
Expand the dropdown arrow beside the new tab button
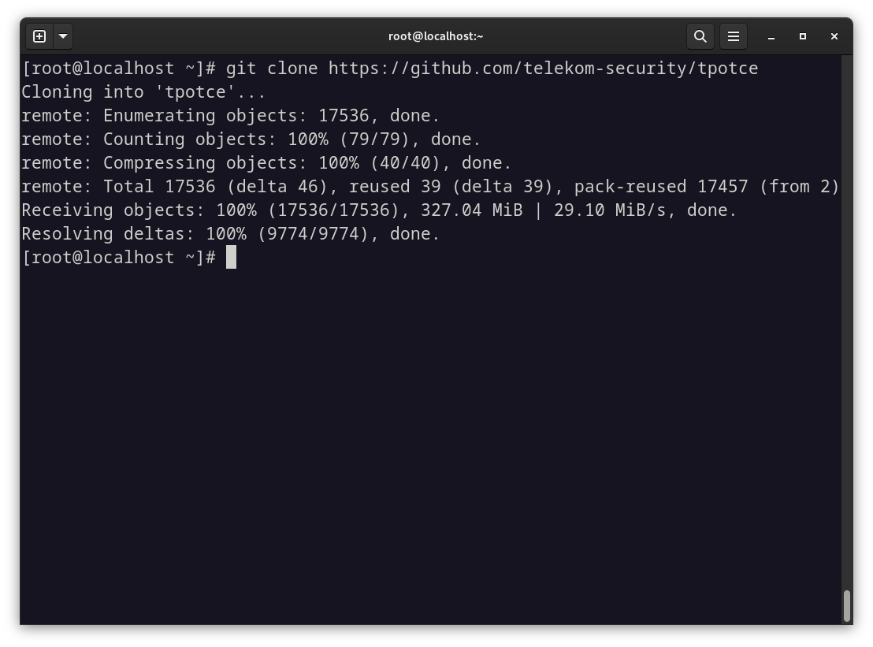[x=62, y=35]
